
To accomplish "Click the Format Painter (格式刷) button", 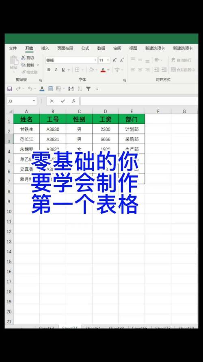I will (x=29, y=72).
